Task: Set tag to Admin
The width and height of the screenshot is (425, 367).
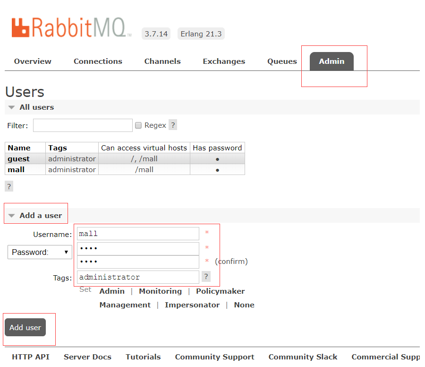Action: click(112, 291)
